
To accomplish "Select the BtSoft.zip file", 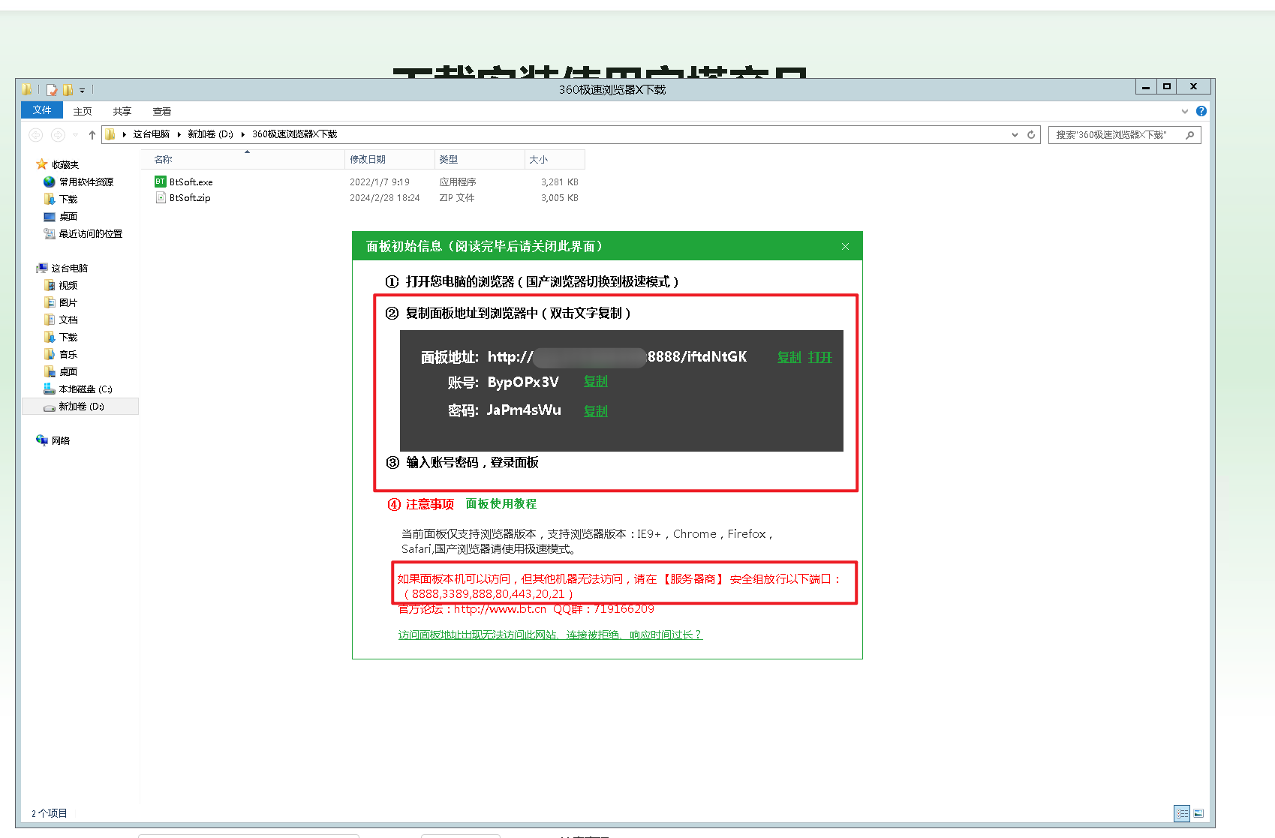I will pyautogui.click(x=189, y=198).
